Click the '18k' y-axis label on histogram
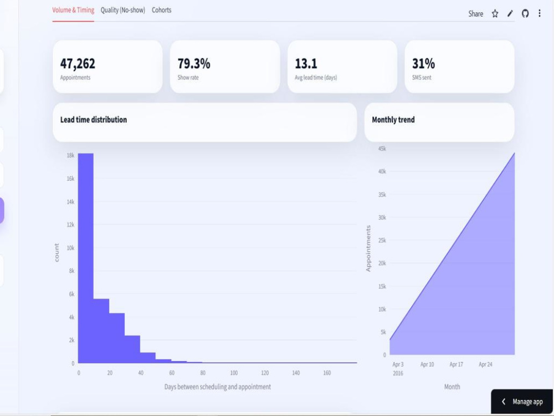The image size is (554, 416). coord(70,155)
